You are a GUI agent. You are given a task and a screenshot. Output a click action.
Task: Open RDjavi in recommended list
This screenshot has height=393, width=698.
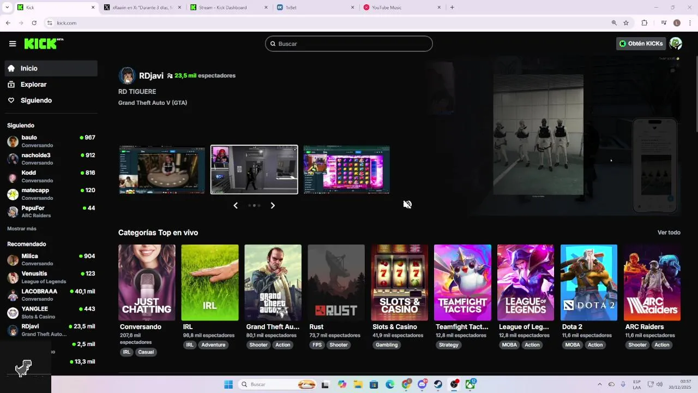tap(51, 330)
